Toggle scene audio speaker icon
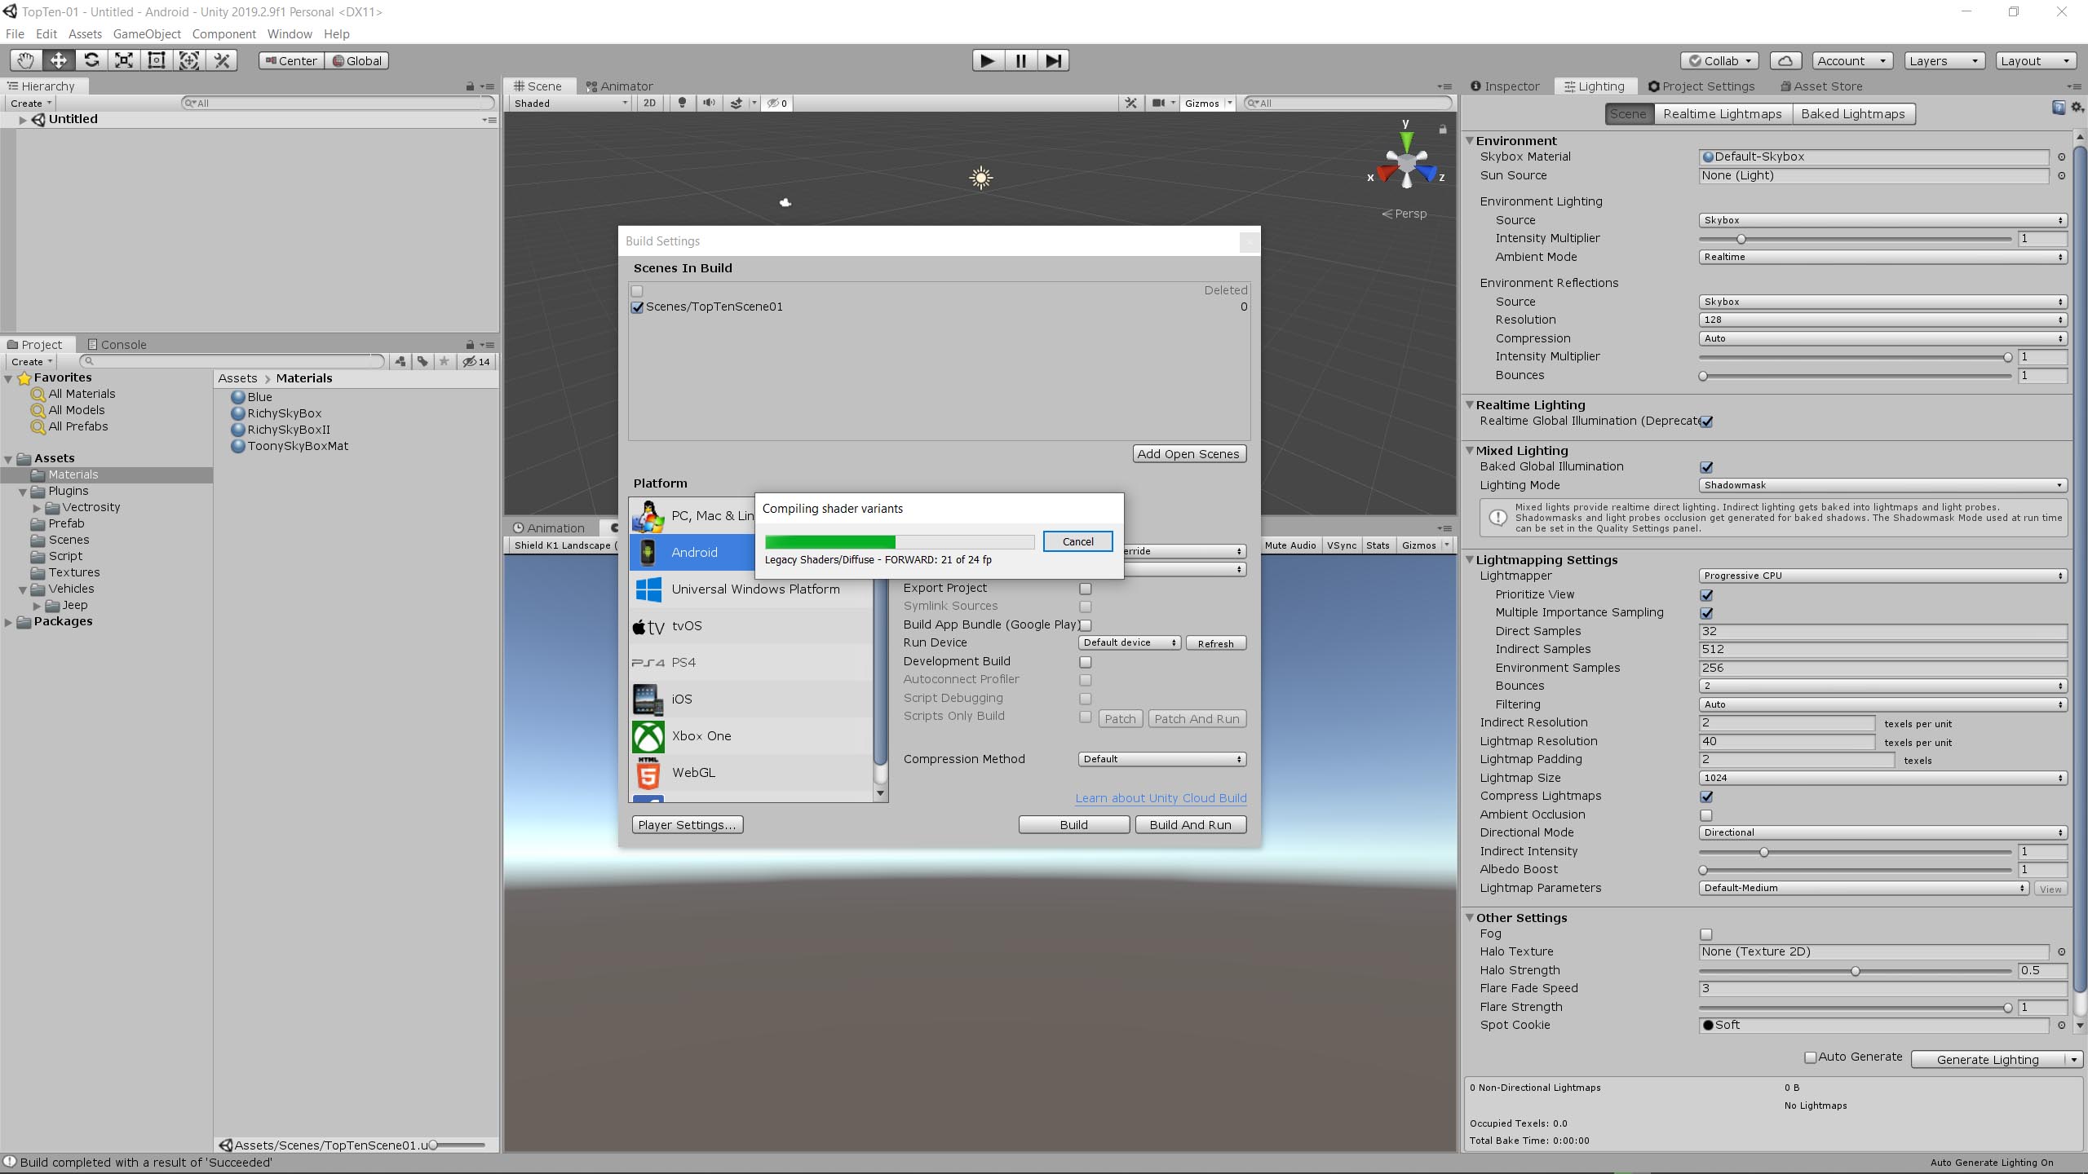The width and height of the screenshot is (2088, 1174). 709,104
